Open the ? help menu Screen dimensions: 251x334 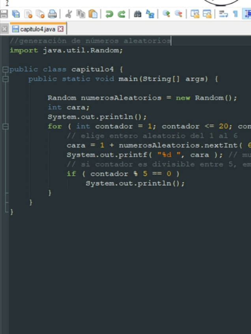coord(7,3)
